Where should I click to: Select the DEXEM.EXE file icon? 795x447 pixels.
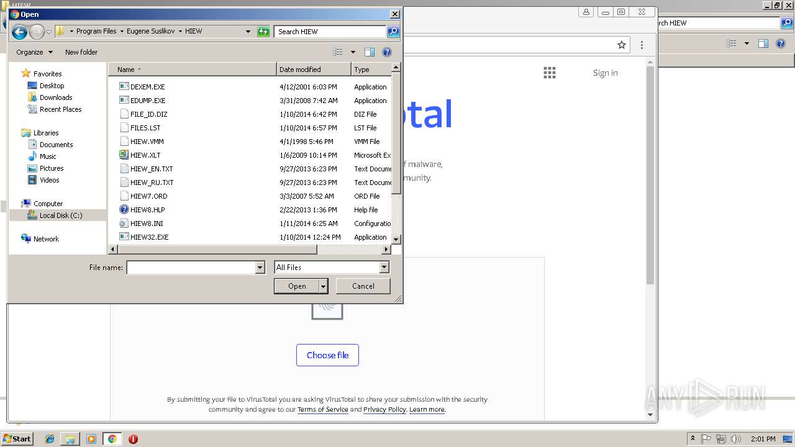coord(124,87)
